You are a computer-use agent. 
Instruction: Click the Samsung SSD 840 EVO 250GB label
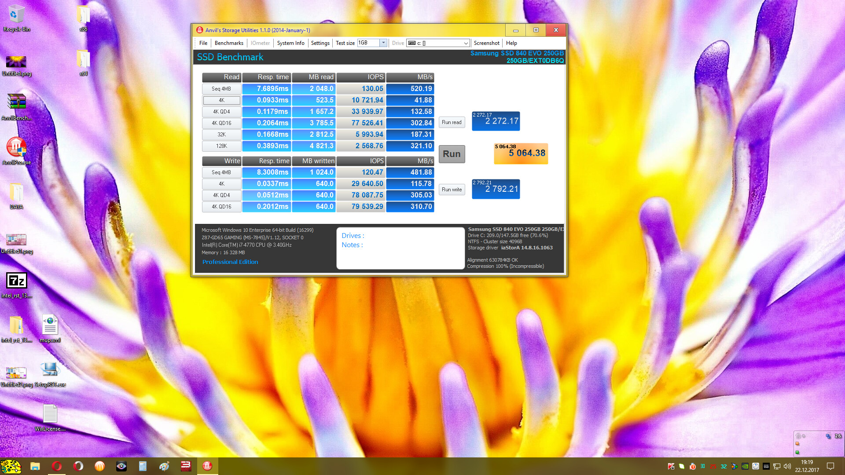tap(517, 53)
